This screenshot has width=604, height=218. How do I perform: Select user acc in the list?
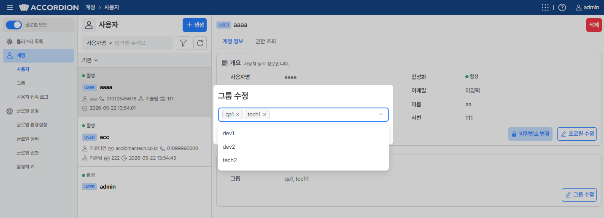pos(144,142)
